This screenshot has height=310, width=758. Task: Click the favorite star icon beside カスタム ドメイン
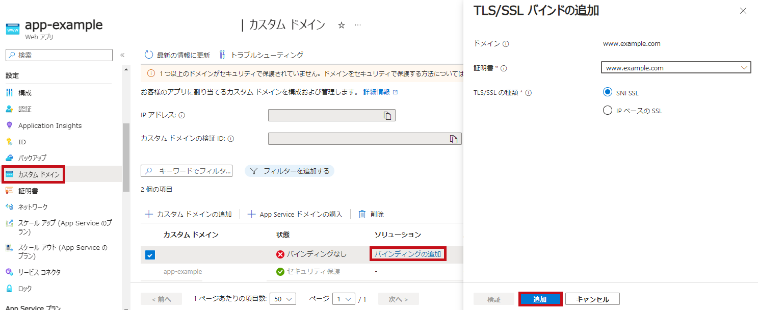pyautogui.click(x=342, y=25)
